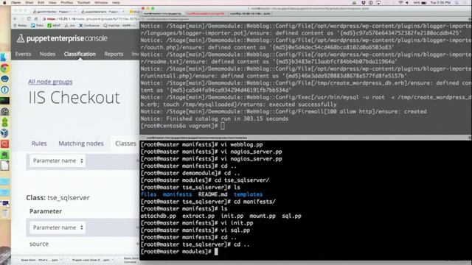The image size is (472, 265).
Task: Click the battery status icon
Action: tap(424, 2)
